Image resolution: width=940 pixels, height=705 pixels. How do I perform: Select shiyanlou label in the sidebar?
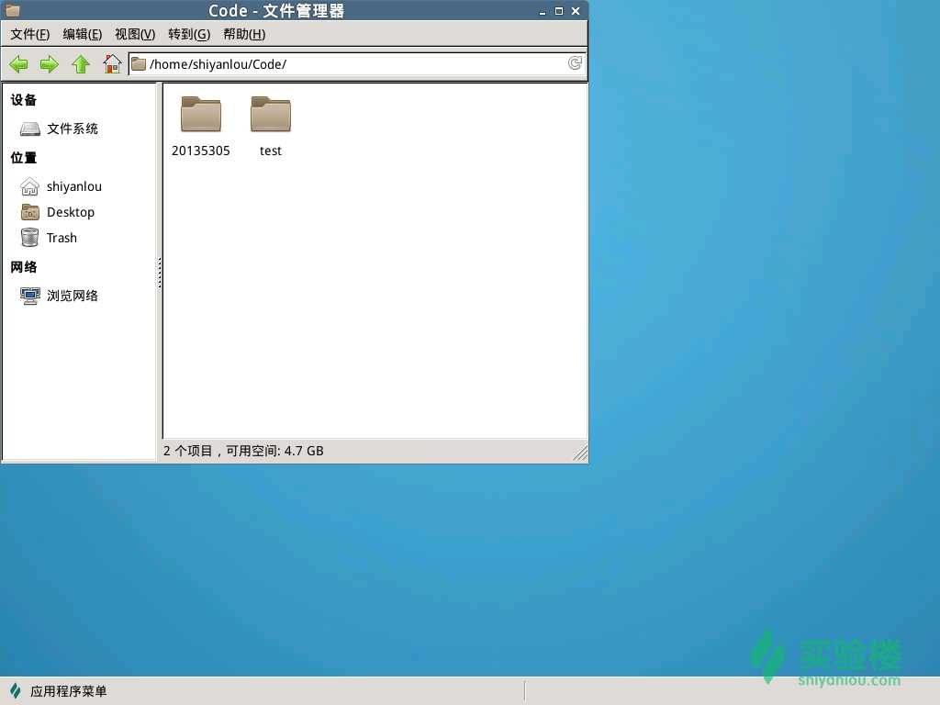pos(74,186)
